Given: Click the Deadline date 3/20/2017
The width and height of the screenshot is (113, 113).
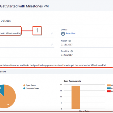Looking at the screenshot, I should 67,55.
